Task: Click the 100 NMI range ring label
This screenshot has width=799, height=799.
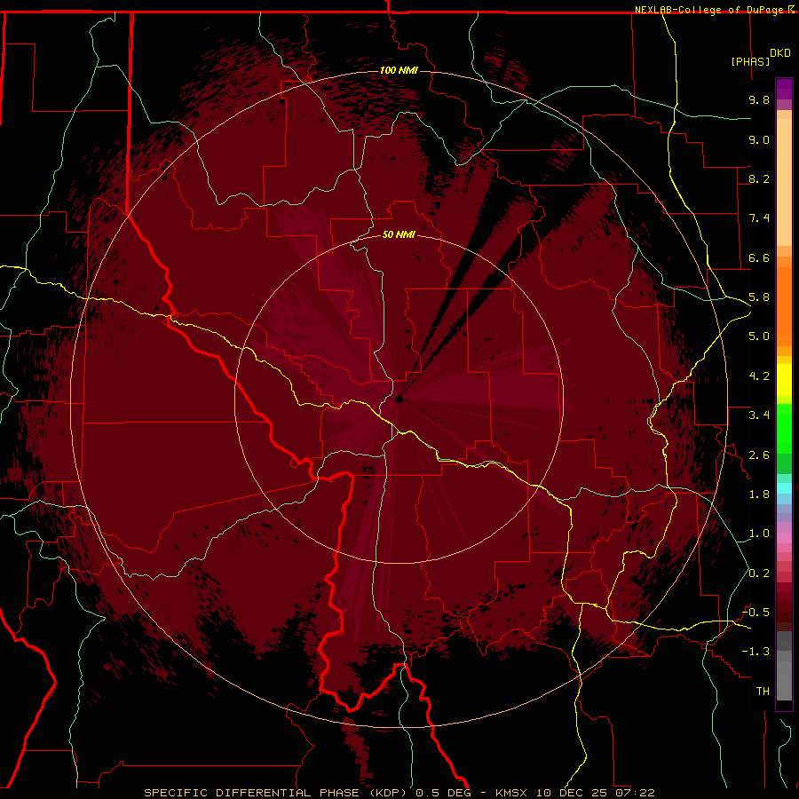Action: 399,70
